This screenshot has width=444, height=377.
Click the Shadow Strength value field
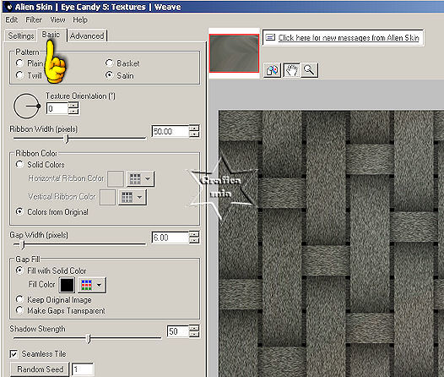click(x=177, y=331)
